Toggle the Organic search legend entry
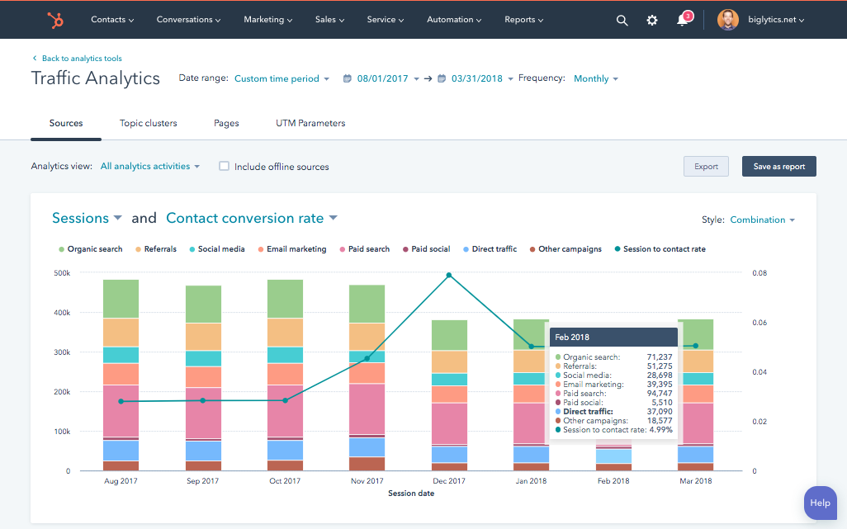 coord(89,248)
